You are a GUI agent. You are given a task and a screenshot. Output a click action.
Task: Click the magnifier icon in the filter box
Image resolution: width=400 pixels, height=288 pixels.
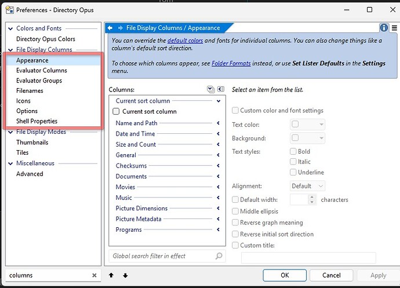point(219,256)
